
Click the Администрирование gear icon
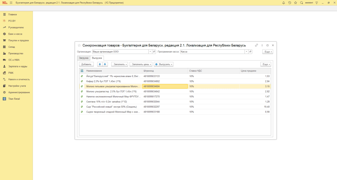pyautogui.click(x=4, y=92)
